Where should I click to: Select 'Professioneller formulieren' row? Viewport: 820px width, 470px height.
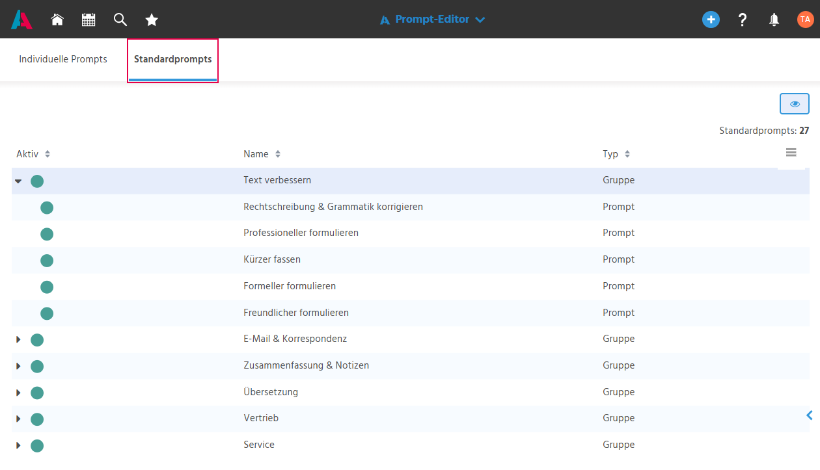click(x=410, y=233)
